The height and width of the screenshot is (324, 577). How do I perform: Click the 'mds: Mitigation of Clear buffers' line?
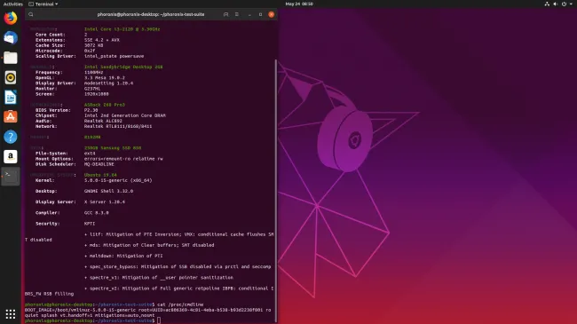(x=149, y=245)
